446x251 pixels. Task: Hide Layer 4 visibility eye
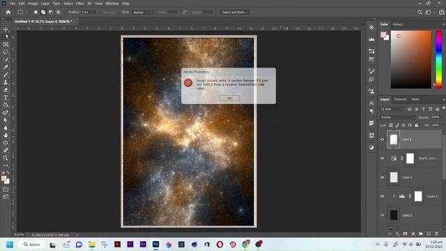coord(383,215)
